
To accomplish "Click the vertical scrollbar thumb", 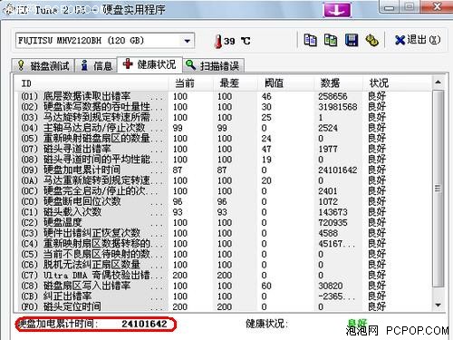I will pyautogui.click(x=438, y=189).
